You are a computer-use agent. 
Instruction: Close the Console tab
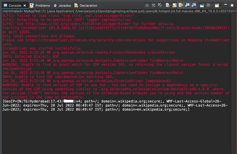coord(24,6)
